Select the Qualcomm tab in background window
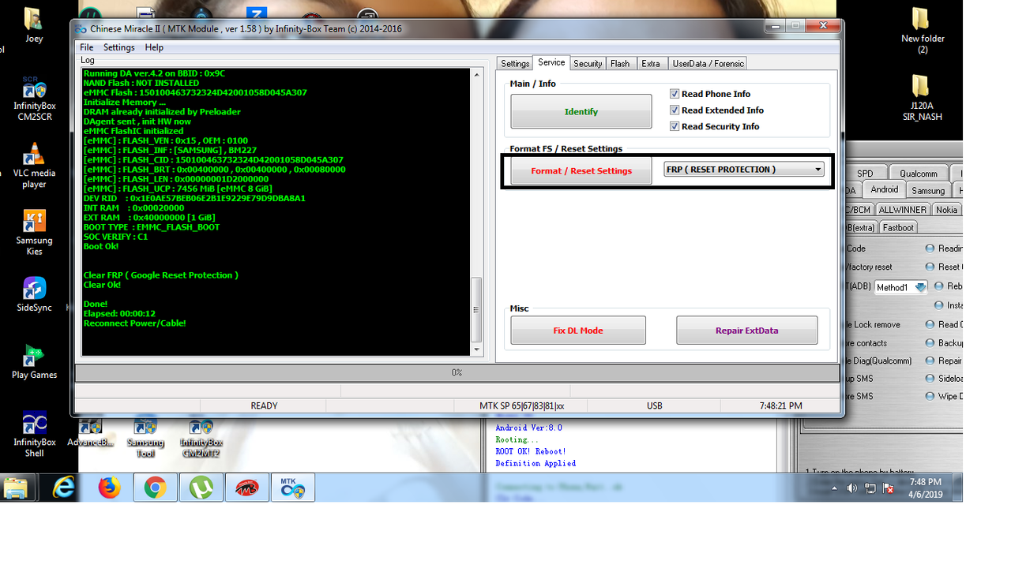The height and width of the screenshot is (568, 1011). [x=919, y=174]
